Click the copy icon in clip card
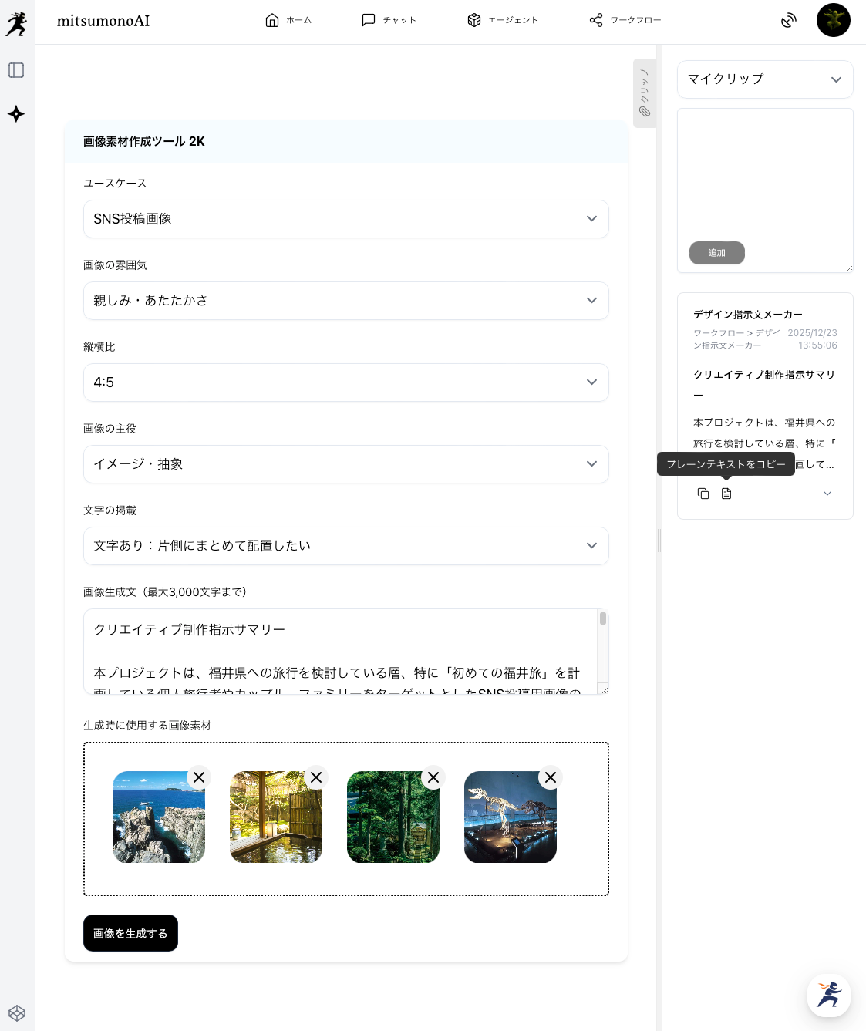Screen dimensions: 866x1031 (703, 494)
